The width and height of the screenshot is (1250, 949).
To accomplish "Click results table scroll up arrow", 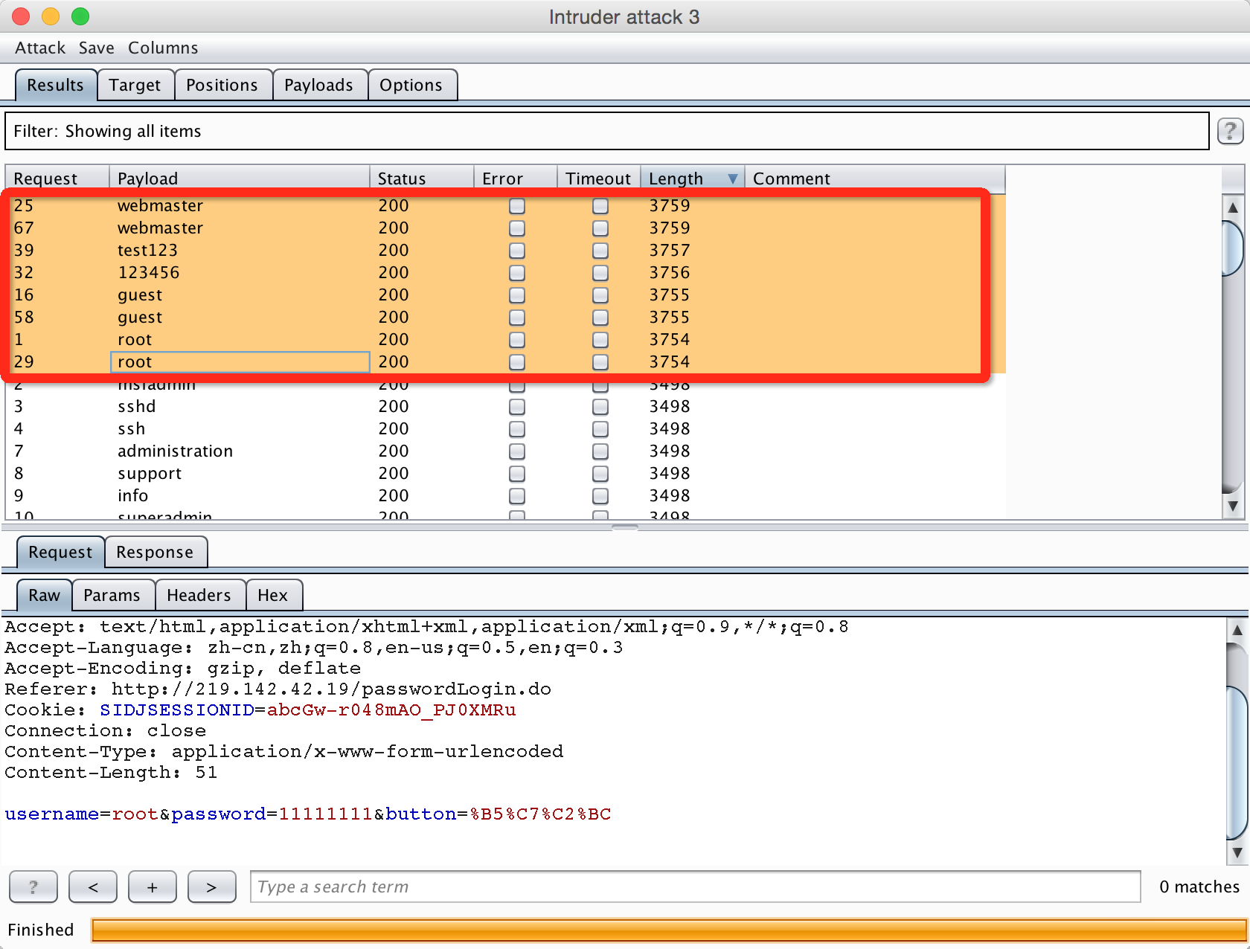I will [1233, 208].
